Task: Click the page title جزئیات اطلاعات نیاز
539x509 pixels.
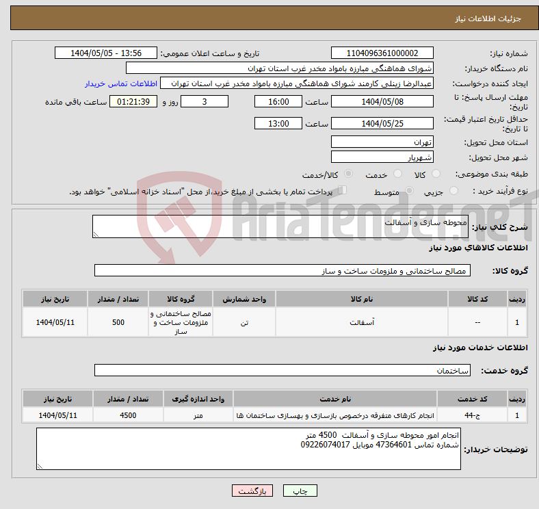Action: click(x=488, y=18)
